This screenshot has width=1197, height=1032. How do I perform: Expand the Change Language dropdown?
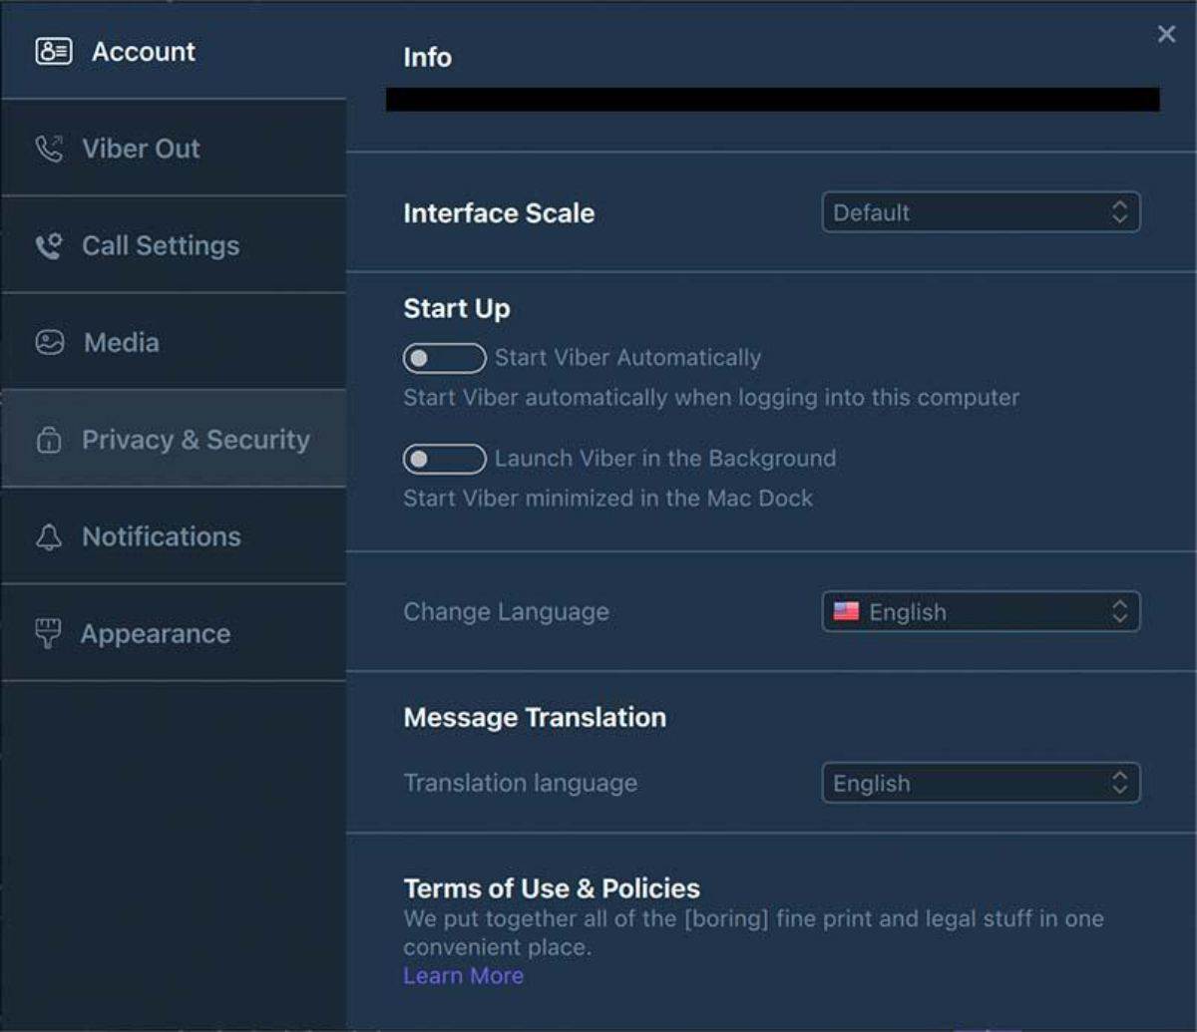tap(980, 612)
